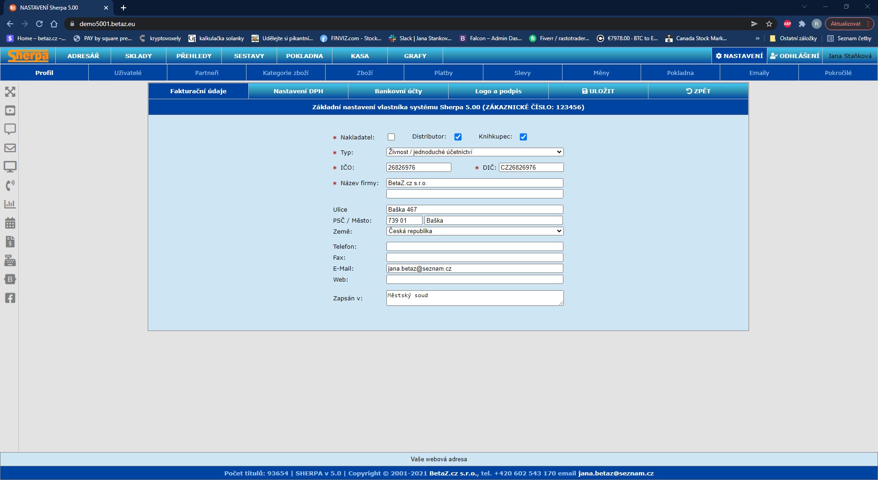
Task: Open the video play sidebar icon
Action: tap(10, 111)
